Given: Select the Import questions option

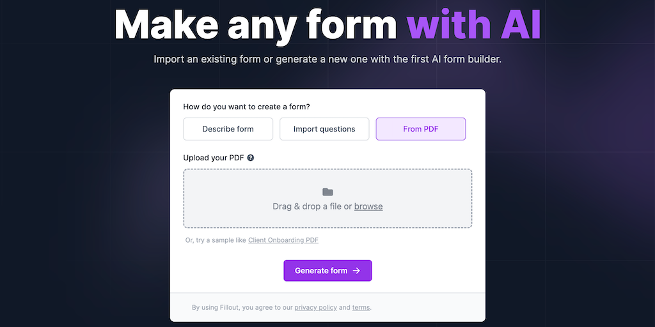Looking at the screenshot, I should click(x=324, y=129).
